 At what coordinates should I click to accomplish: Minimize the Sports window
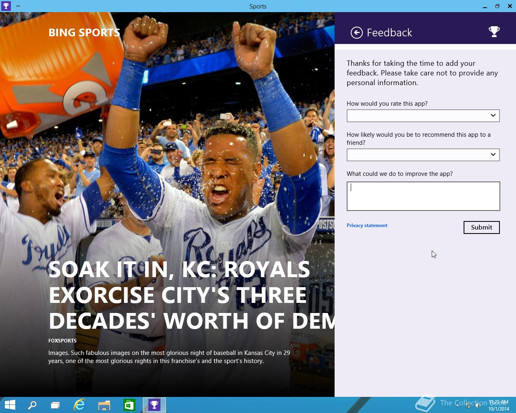(485, 6)
